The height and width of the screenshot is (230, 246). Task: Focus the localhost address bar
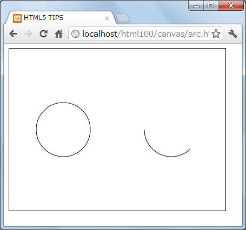coord(145,33)
